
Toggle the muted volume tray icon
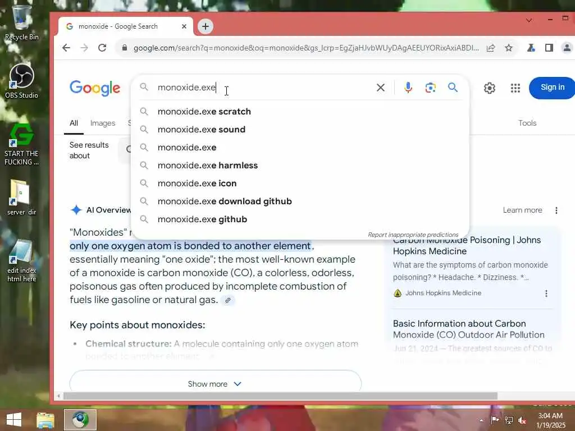coord(522,420)
